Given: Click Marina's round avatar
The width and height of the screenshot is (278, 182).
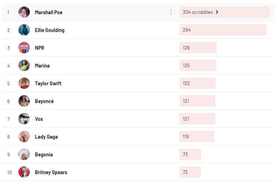Looking at the screenshot, I should (x=24, y=65).
